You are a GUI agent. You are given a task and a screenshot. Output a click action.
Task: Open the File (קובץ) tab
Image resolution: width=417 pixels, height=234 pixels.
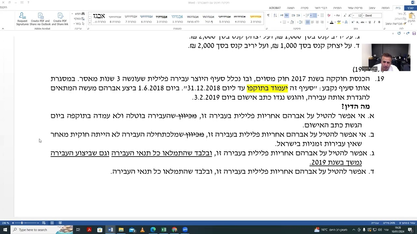(x=410, y=8)
